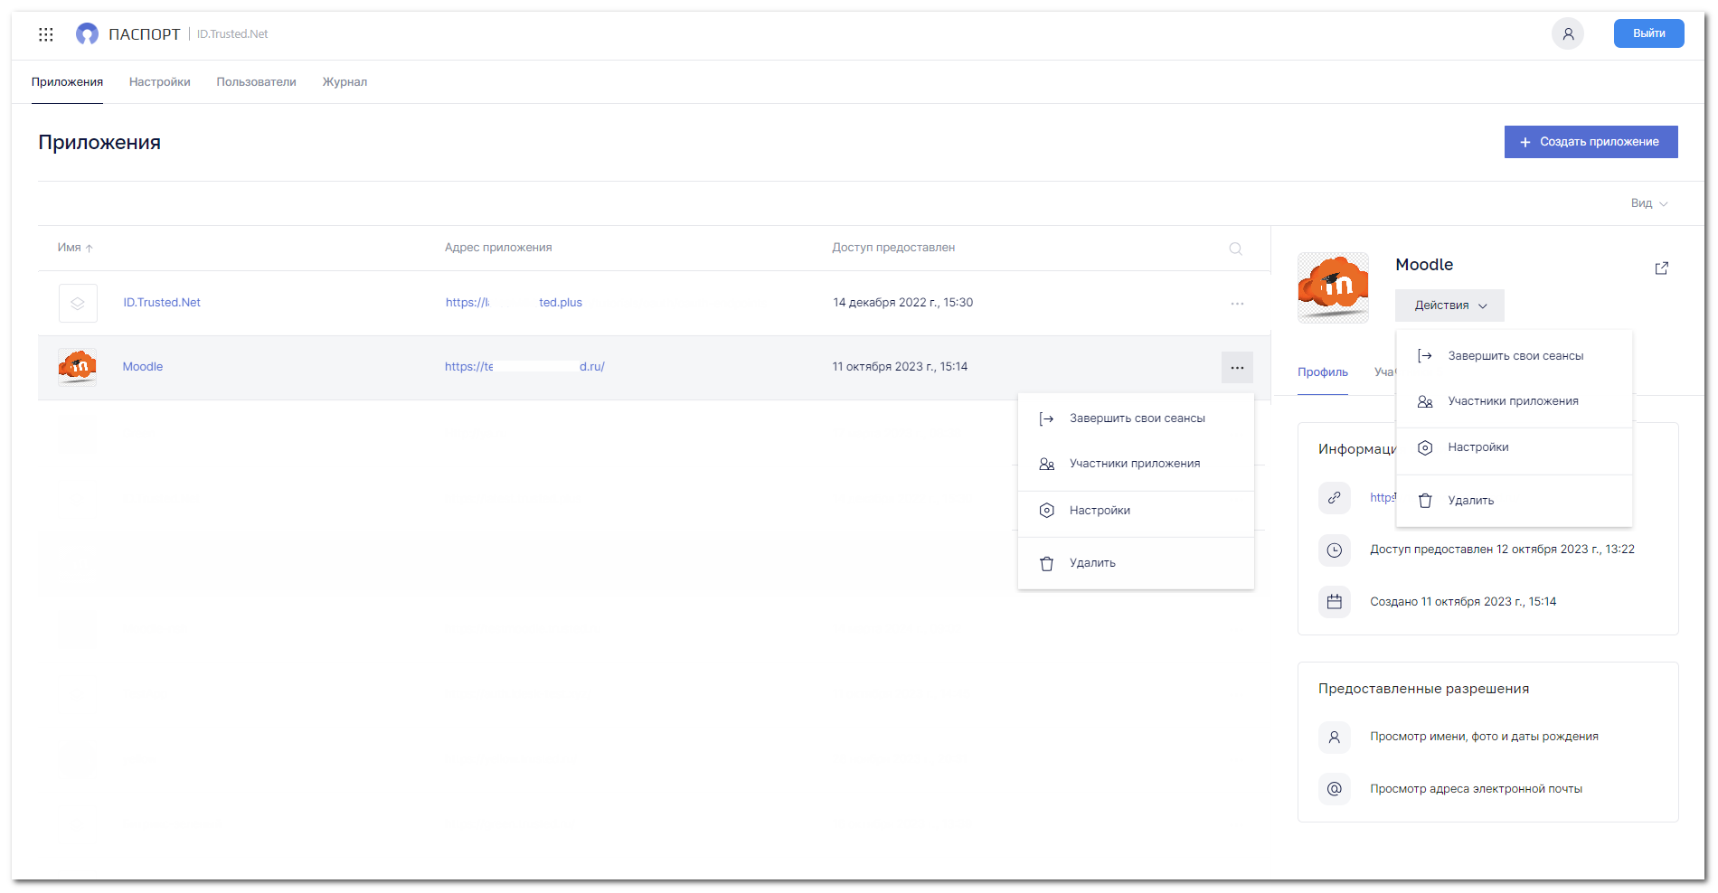Click the Выйти logout button
The height and width of the screenshot is (893, 1718).
1648,33
